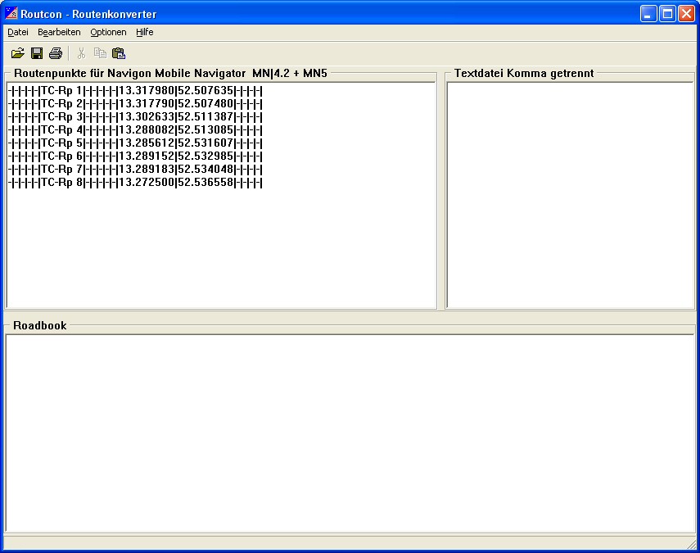The width and height of the screenshot is (700, 553).
Task: Click the Routcon application icon in title bar
Action: [11, 14]
